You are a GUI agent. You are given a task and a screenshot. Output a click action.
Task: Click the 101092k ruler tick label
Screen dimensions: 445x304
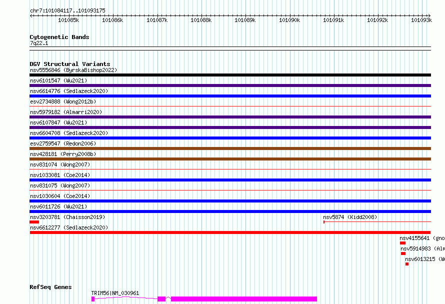(x=377, y=20)
